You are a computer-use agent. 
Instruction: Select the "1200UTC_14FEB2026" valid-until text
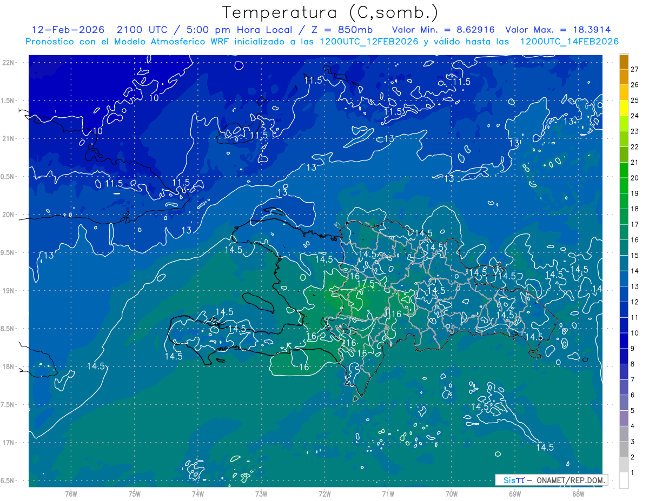coord(569,42)
